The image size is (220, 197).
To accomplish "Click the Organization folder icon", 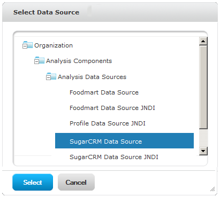I will pyautogui.click(x=28, y=45).
